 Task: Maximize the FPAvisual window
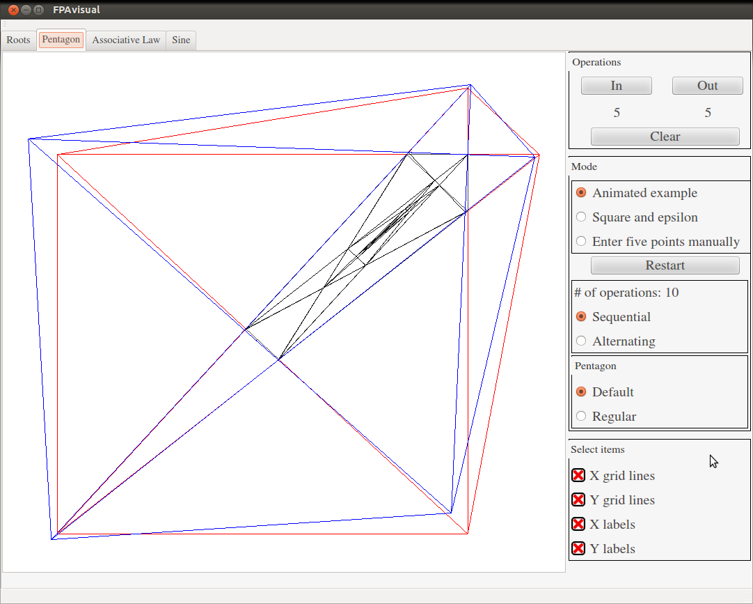38,10
